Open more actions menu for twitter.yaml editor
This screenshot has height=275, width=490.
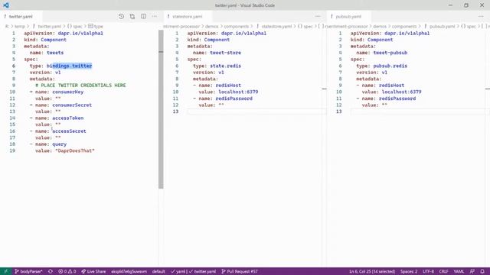tap(155, 17)
